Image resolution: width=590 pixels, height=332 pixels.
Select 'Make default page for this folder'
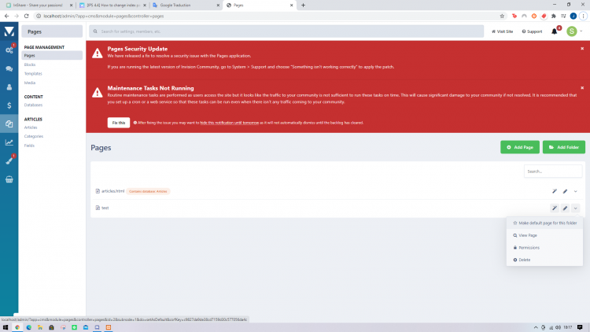click(x=546, y=223)
